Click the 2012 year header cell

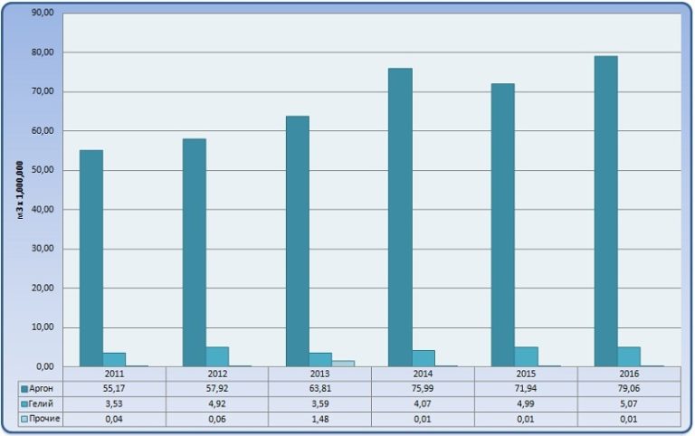[217, 374]
